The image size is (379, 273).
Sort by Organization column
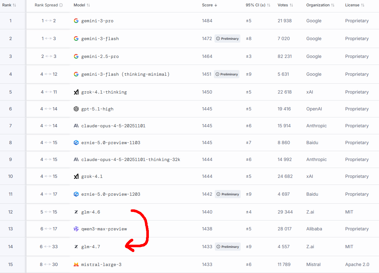pos(320,5)
